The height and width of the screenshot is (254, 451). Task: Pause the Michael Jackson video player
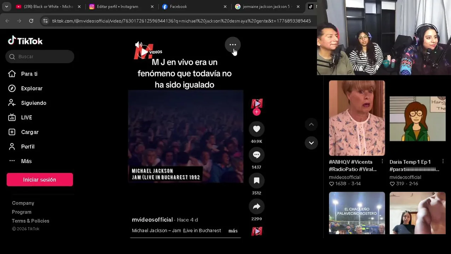tap(185, 137)
